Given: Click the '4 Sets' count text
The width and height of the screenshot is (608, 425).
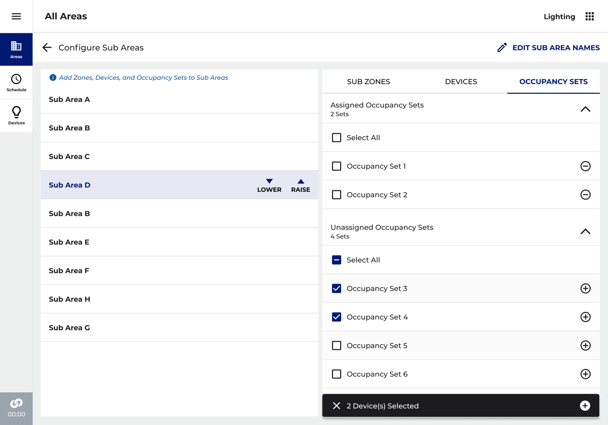Looking at the screenshot, I should click(340, 236).
